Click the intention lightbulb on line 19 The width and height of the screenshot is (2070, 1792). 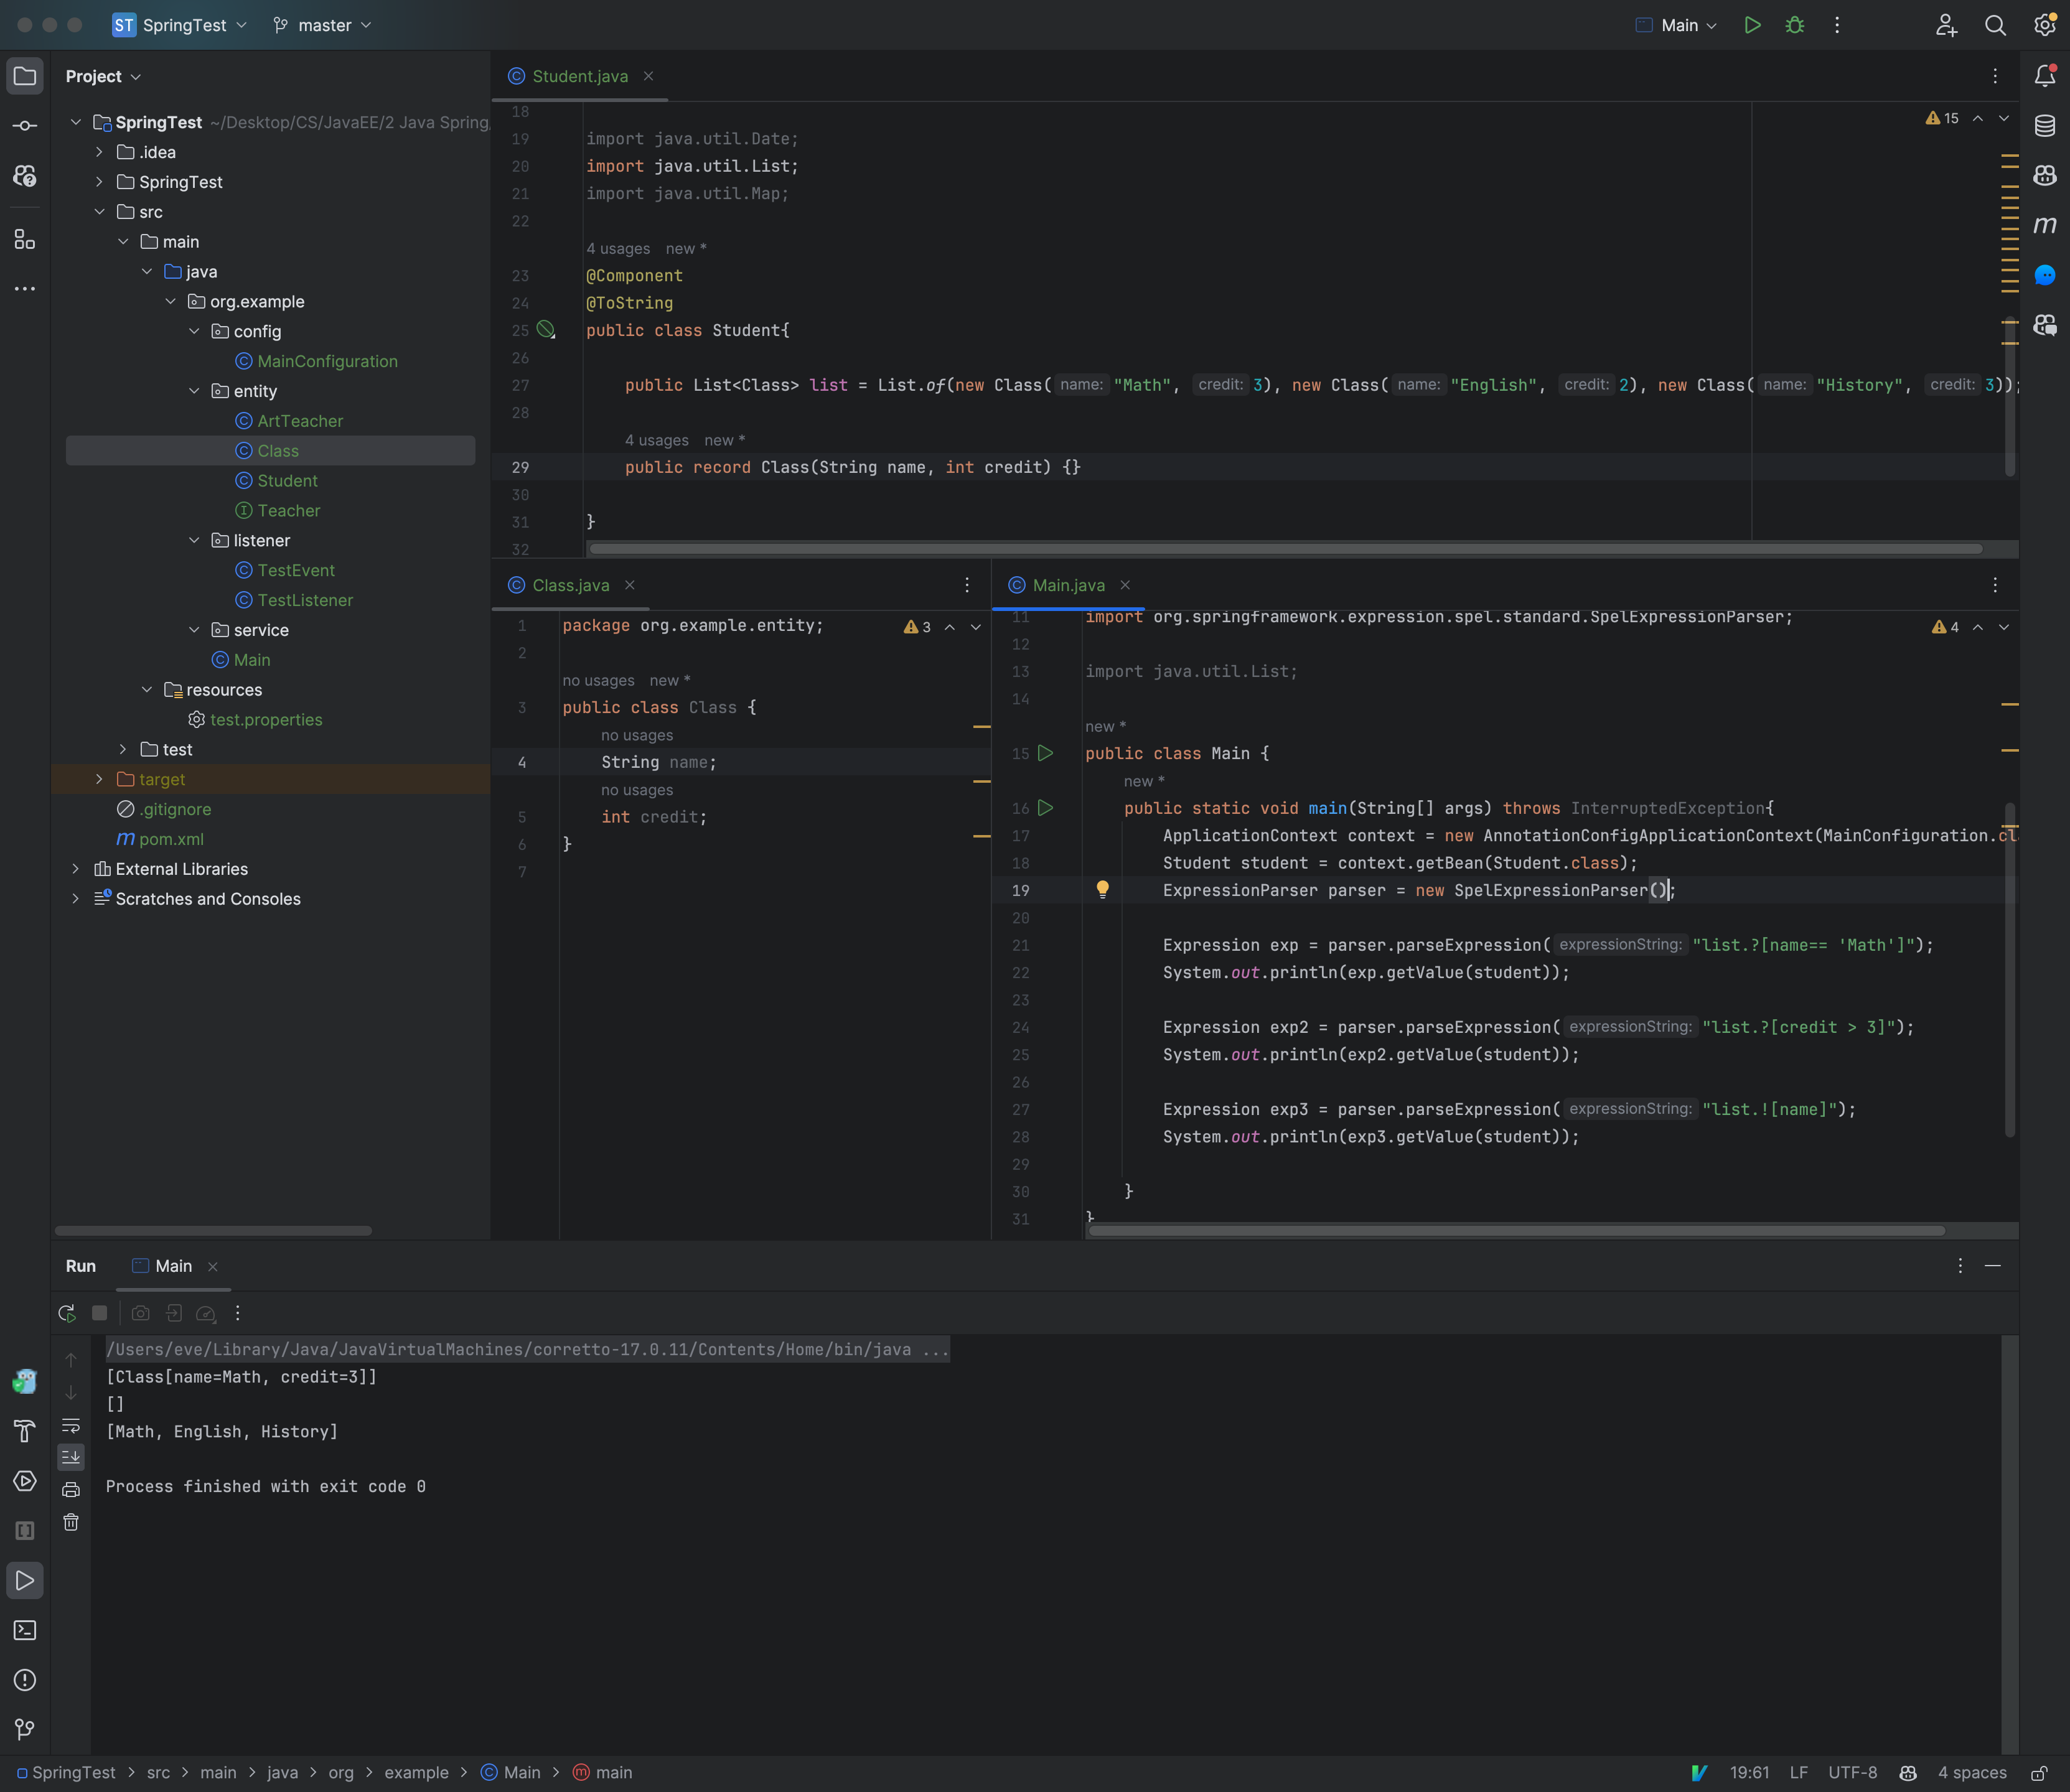[x=1102, y=889]
